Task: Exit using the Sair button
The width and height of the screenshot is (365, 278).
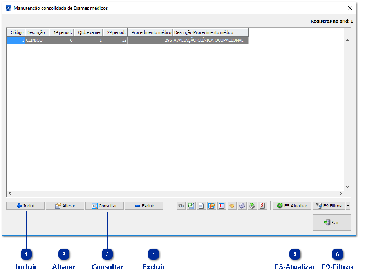Action: pyautogui.click(x=331, y=223)
